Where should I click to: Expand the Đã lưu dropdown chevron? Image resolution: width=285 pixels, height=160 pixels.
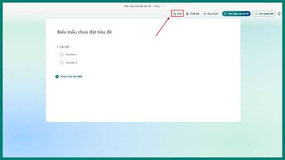click(163, 6)
